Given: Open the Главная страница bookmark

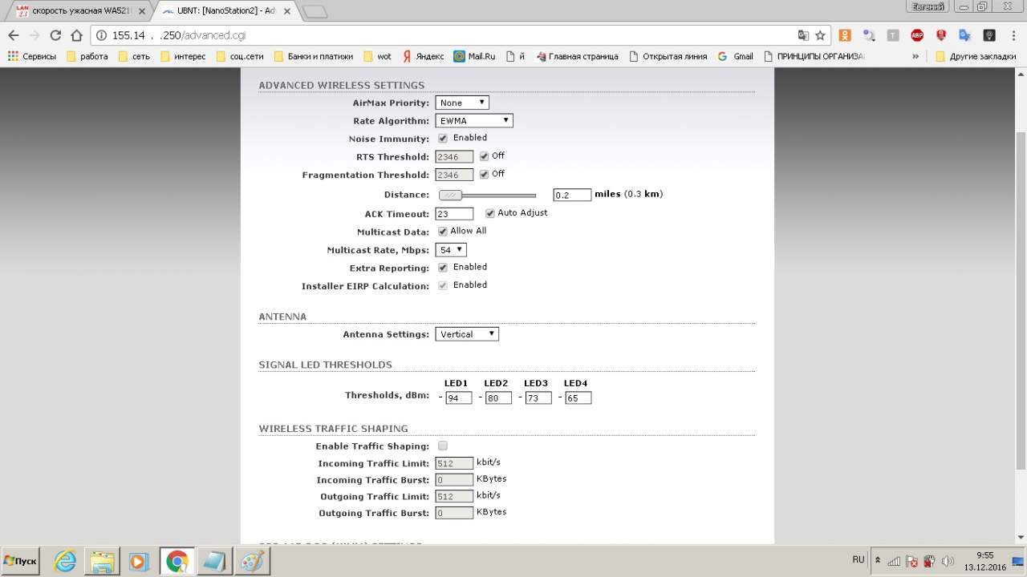Looking at the screenshot, I should pos(577,56).
